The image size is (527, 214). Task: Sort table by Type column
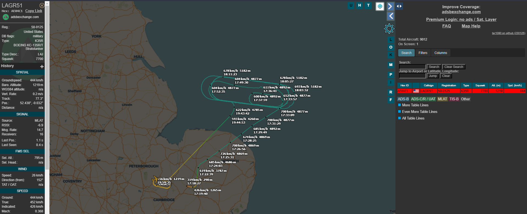click(466, 85)
